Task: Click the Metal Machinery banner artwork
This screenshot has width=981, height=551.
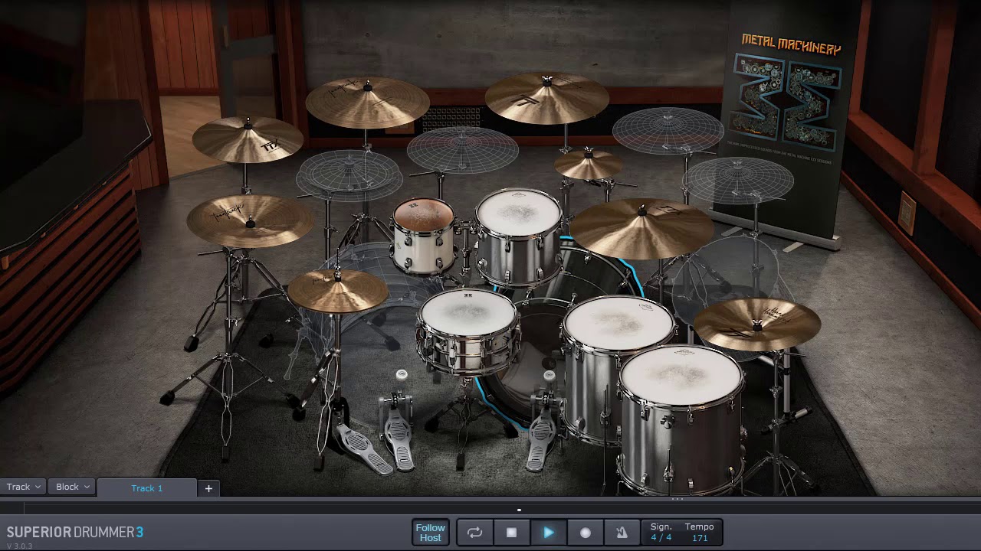Action: pyautogui.click(x=787, y=102)
